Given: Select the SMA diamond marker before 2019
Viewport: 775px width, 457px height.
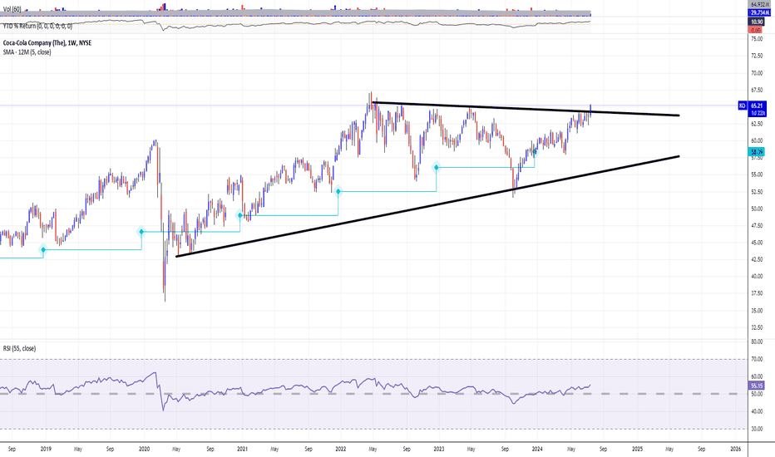Looking at the screenshot, I should tap(43, 250).
